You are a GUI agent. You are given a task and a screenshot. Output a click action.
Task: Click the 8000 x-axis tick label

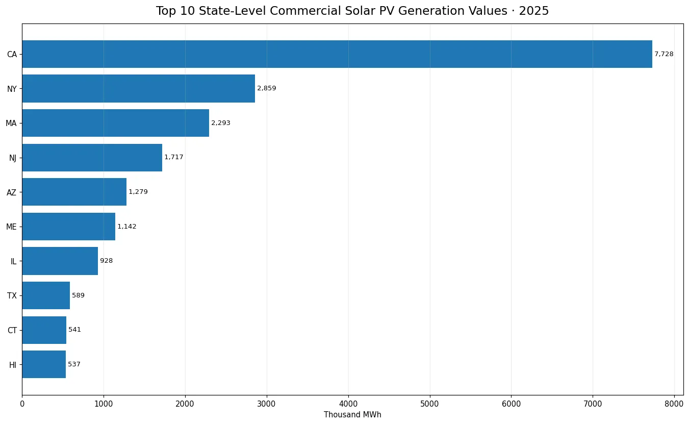pos(674,403)
